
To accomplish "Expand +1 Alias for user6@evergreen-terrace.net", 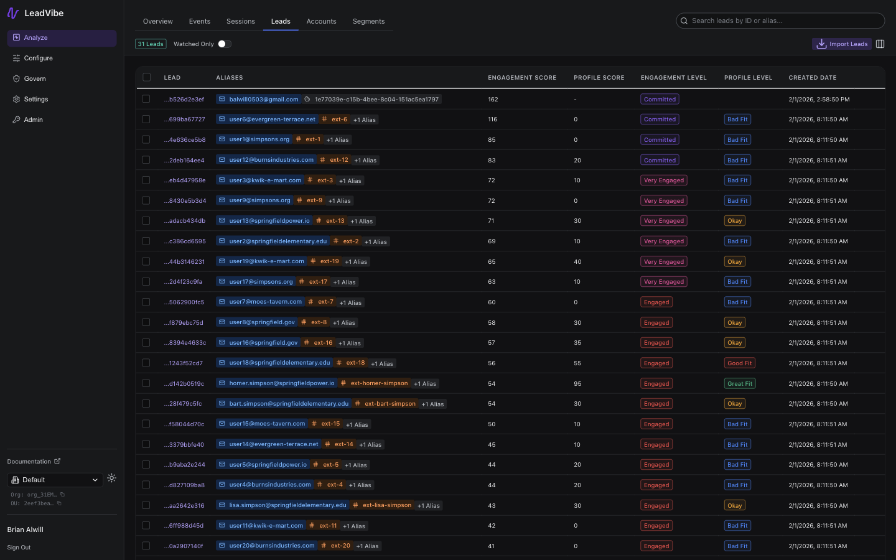I will (365, 119).
